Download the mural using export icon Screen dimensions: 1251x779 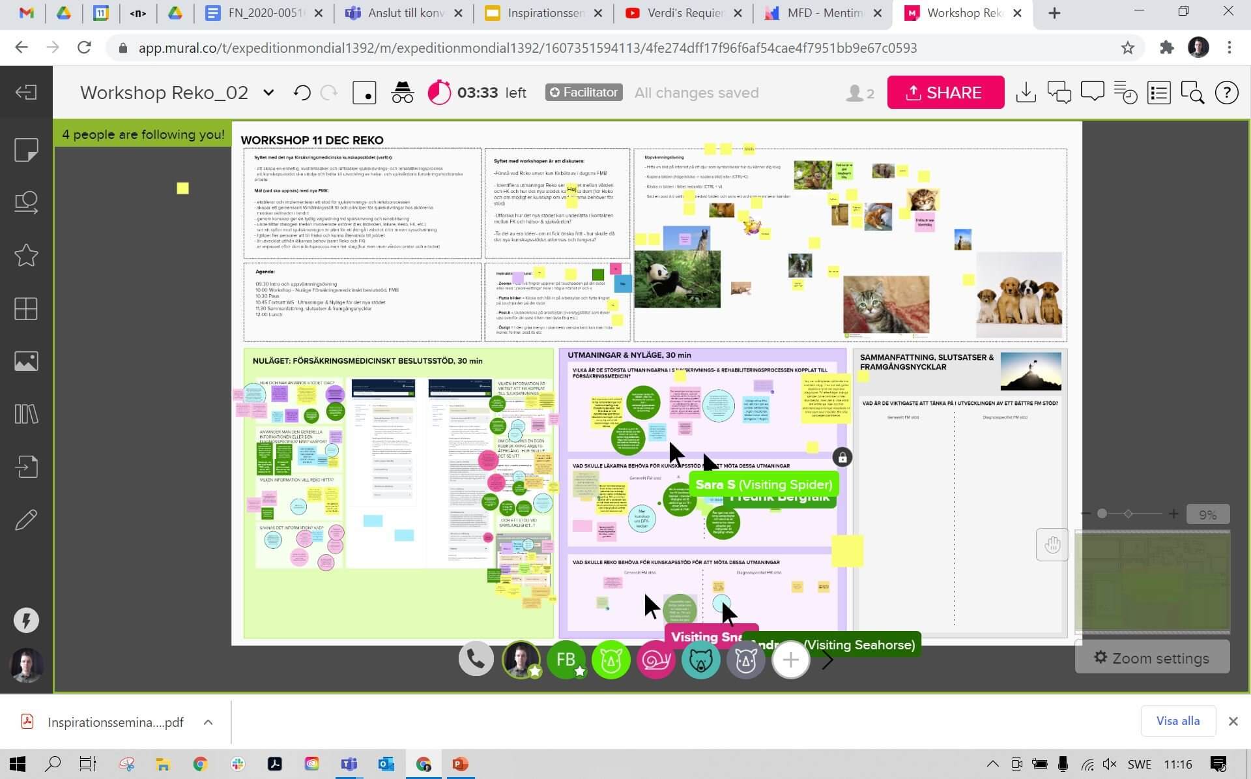1026,93
